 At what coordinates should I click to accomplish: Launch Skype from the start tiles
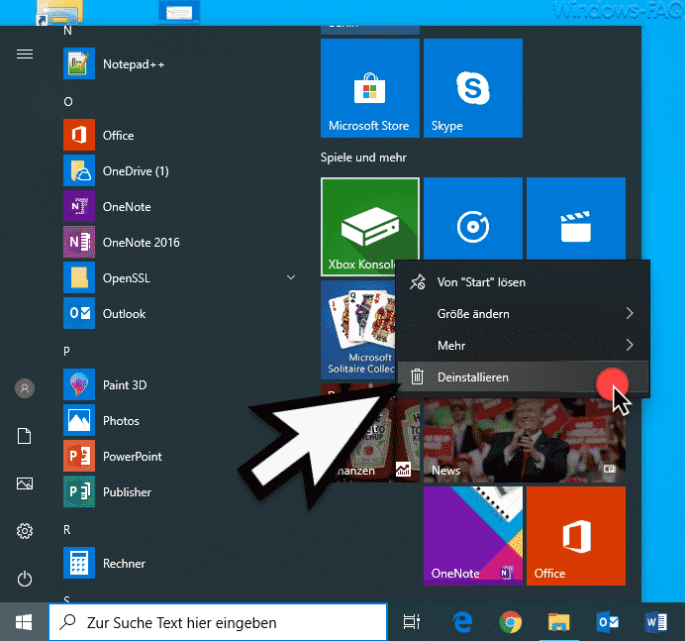(x=472, y=88)
